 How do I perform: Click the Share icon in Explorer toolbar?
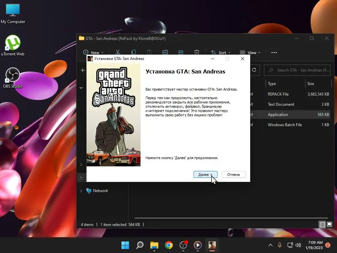coord(181,52)
